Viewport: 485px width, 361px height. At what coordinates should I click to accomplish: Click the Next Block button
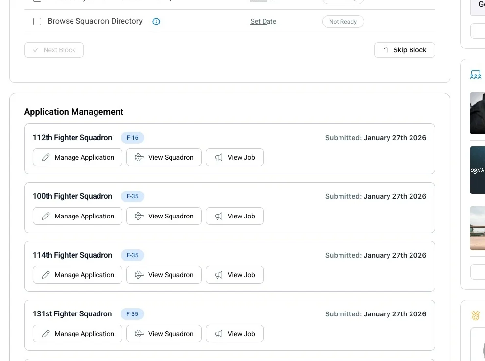click(54, 50)
